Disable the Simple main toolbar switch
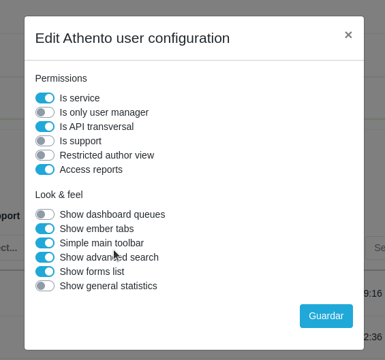385x360 pixels. tap(45, 243)
